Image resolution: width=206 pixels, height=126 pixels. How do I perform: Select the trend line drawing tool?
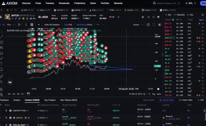2,37
